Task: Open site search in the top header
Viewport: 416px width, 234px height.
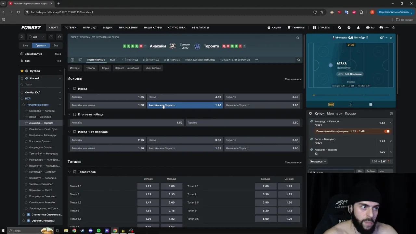Action: (340, 28)
